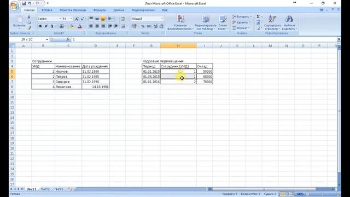Open the Calibri font name dropdown
Image resolution: width=350 pixels, height=197 pixels.
pyautogui.click(x=60, y=19)
